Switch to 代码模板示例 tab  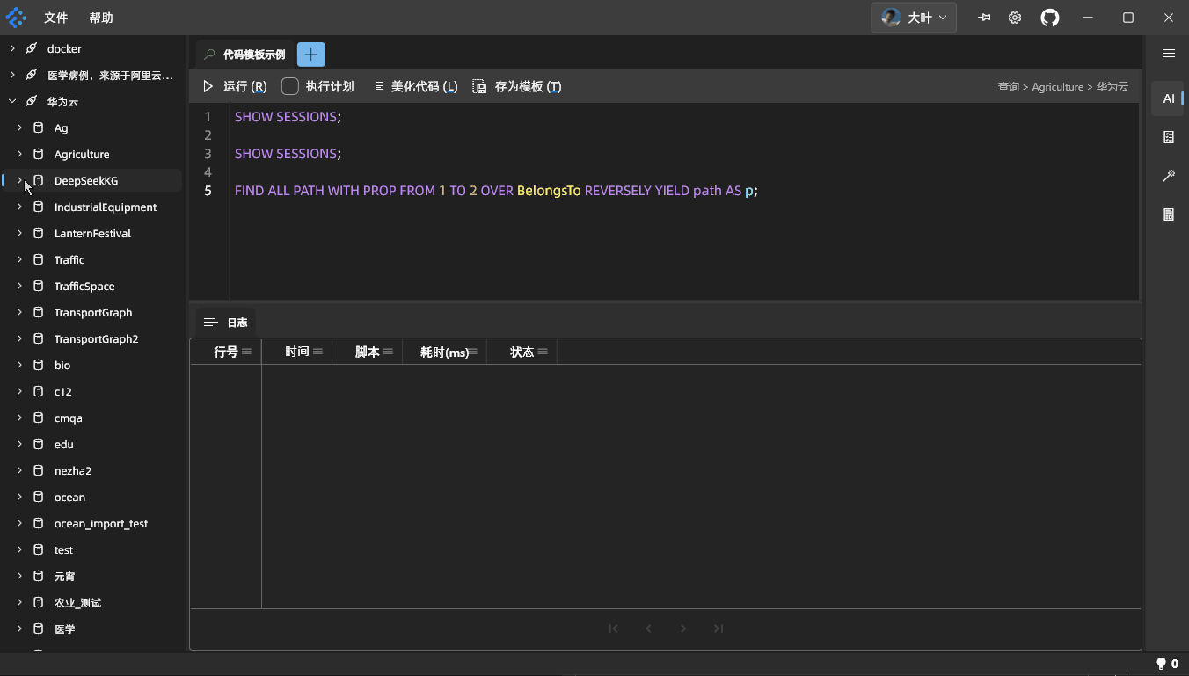point(244,55)
